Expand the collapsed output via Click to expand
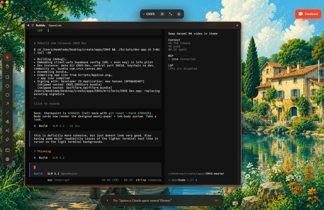The image size is (324, 210). (47, 104)
